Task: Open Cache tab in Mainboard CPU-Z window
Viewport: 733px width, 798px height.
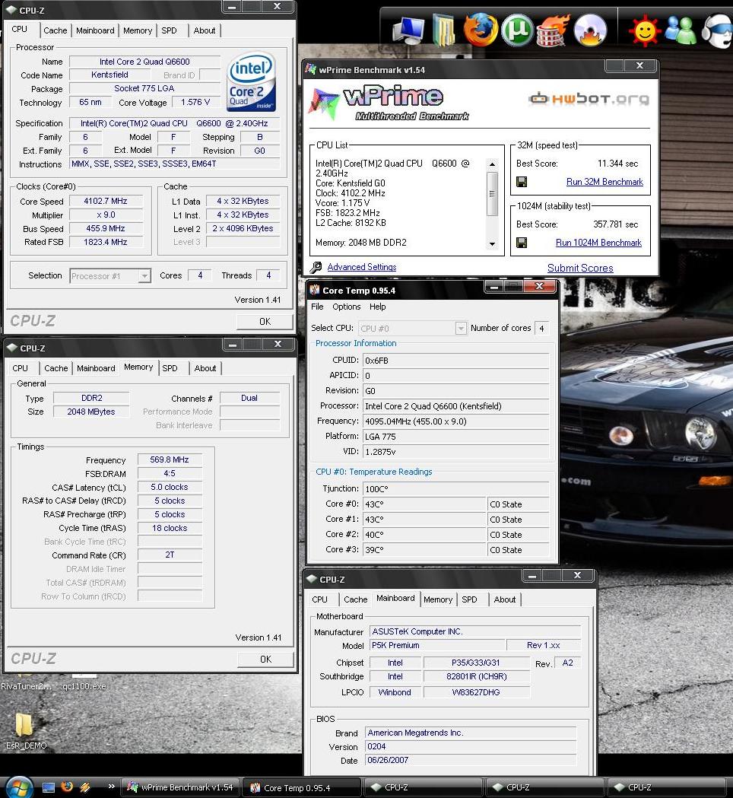Action: click(355, 600)
